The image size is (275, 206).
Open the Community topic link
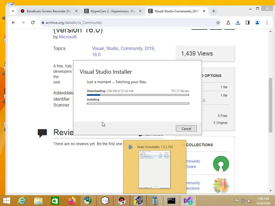tap(132, 49)
